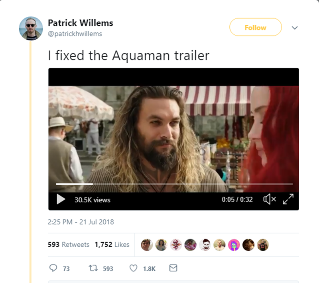Open Patrick Willems' profile avatar

pyautogui.click(x=31, y=28)
